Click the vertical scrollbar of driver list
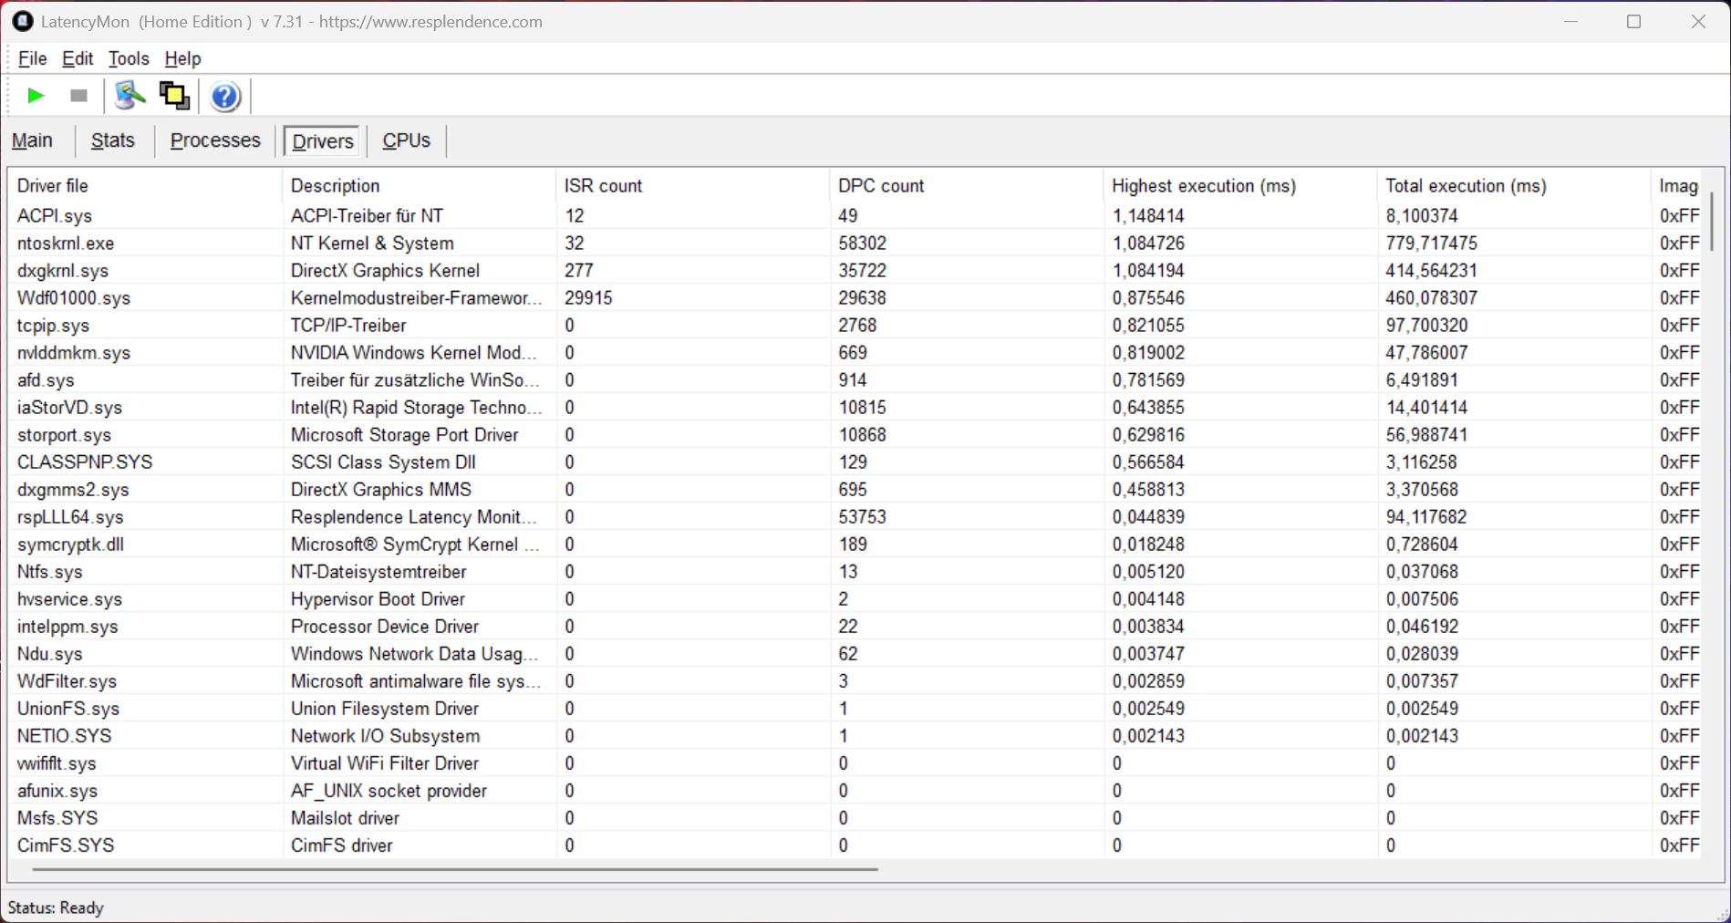The image size is (1731, 923). click(1712, 222)
